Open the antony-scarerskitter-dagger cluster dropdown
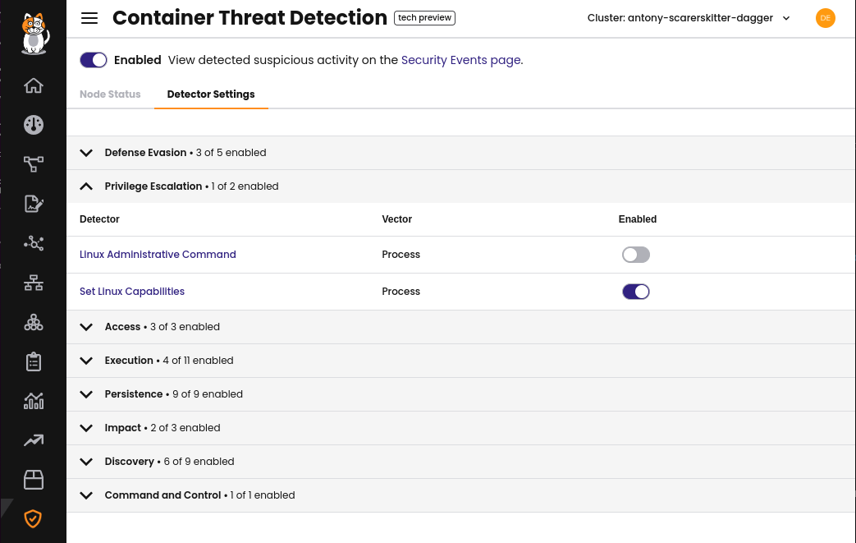 pos(689,17)
